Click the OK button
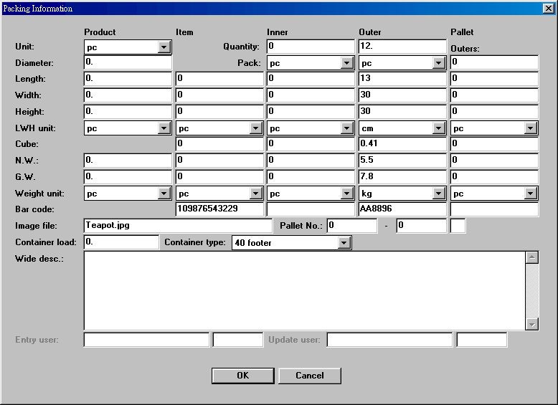 tap(243, 376)
